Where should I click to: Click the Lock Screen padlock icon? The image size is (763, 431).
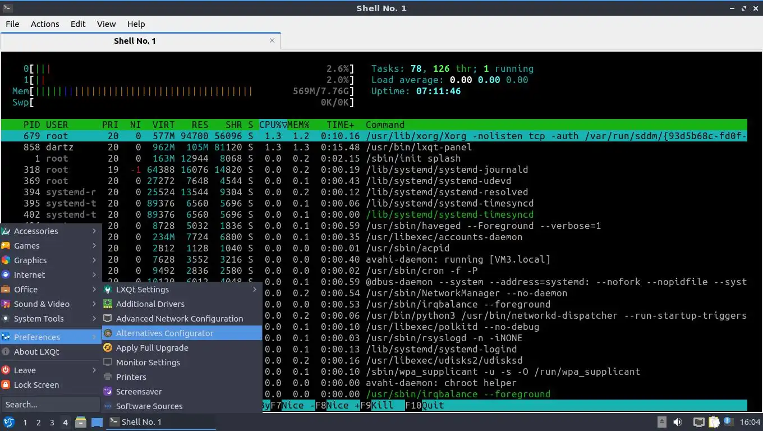pyautogui.click(x=6, y=385)
